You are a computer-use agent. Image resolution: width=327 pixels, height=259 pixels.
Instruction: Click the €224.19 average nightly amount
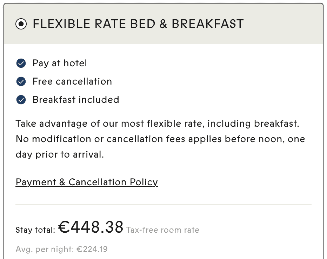tap(92, 250)
